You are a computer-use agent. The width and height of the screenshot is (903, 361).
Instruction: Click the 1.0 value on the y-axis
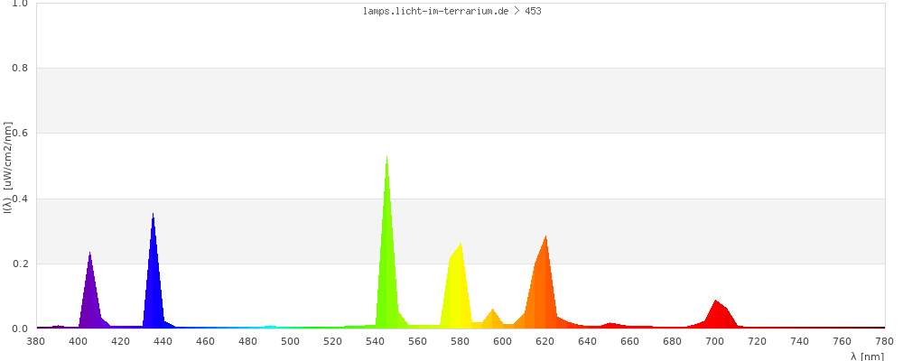click(x=20, y=4)
